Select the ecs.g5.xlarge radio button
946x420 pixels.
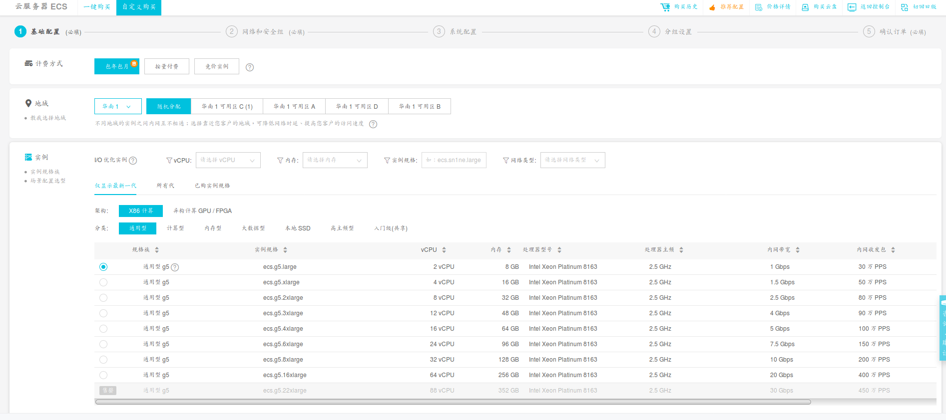[103, 282]
